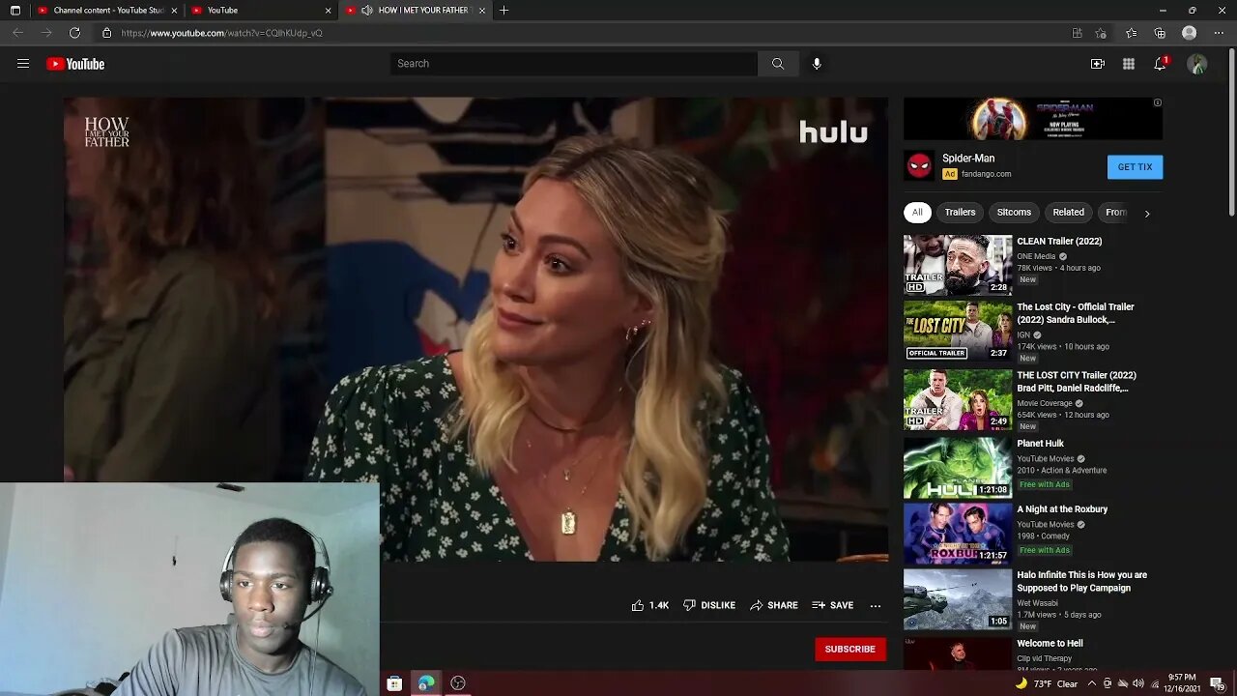Open The Lost City Official Trailer link
Viewport: 1237px width, 696px height.
tap(1076, 313)
